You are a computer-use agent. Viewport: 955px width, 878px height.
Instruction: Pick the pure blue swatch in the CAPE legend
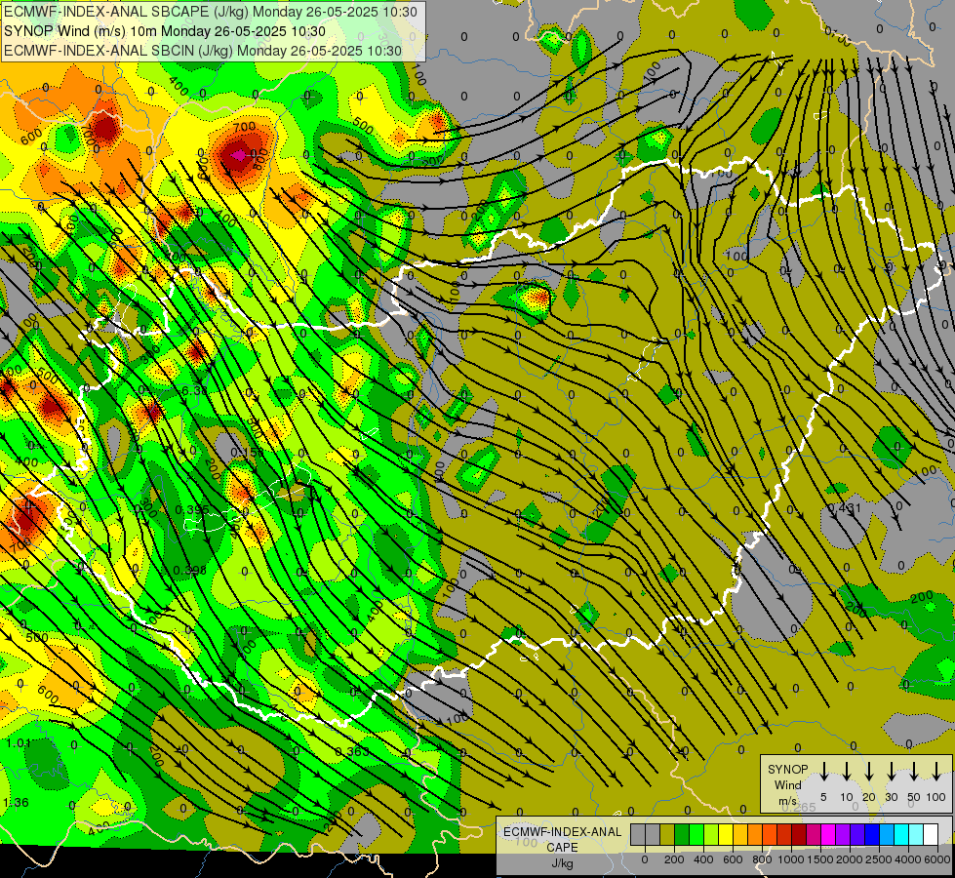872,834
